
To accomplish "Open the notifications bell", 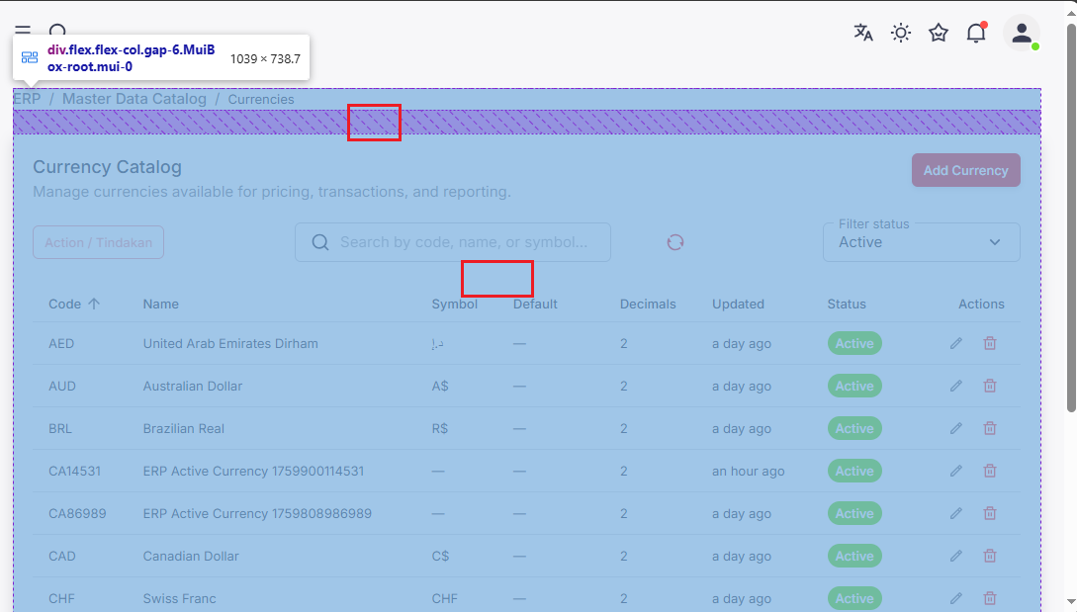I will 976,33.
